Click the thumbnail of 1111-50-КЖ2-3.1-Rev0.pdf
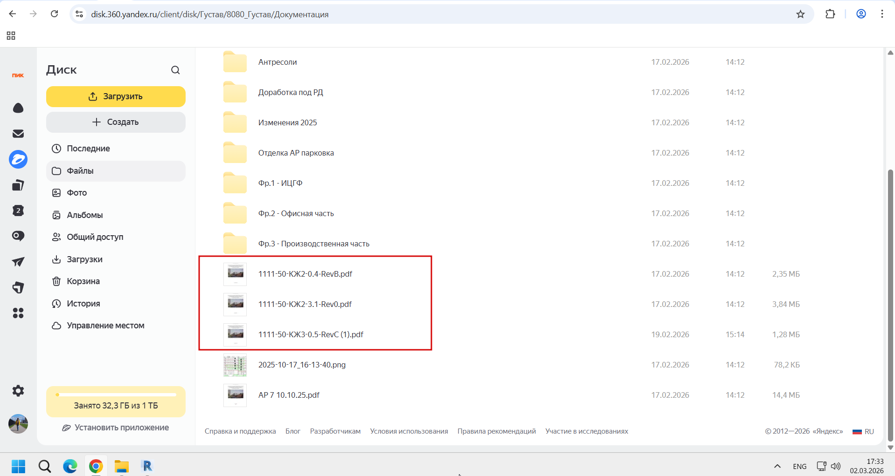Viewport: 895px width, 476px height. coord(235,304)
